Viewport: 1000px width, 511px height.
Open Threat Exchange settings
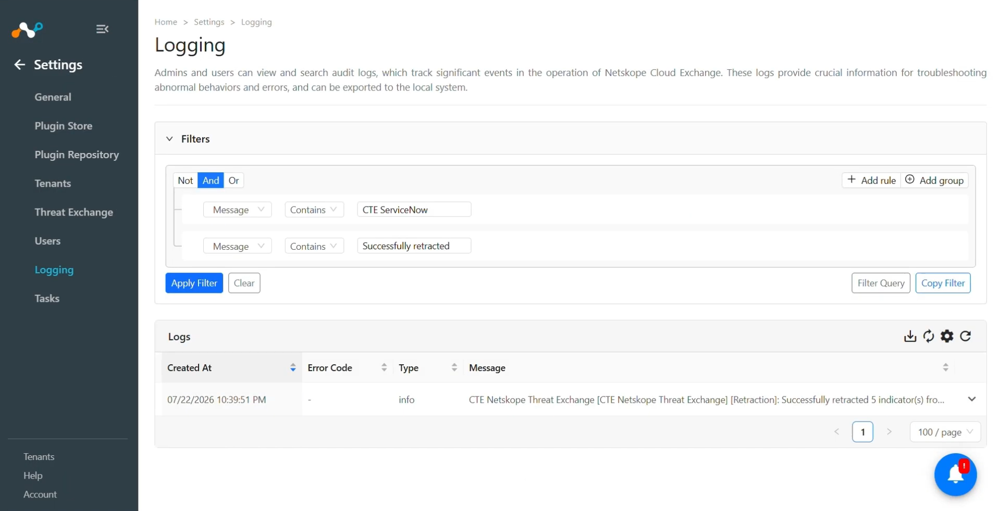click(74, 212)
